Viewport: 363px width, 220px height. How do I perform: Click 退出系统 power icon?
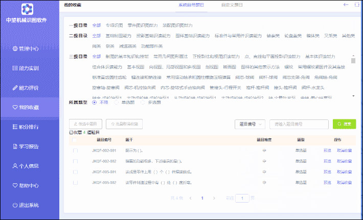click(x=16, y=205)
